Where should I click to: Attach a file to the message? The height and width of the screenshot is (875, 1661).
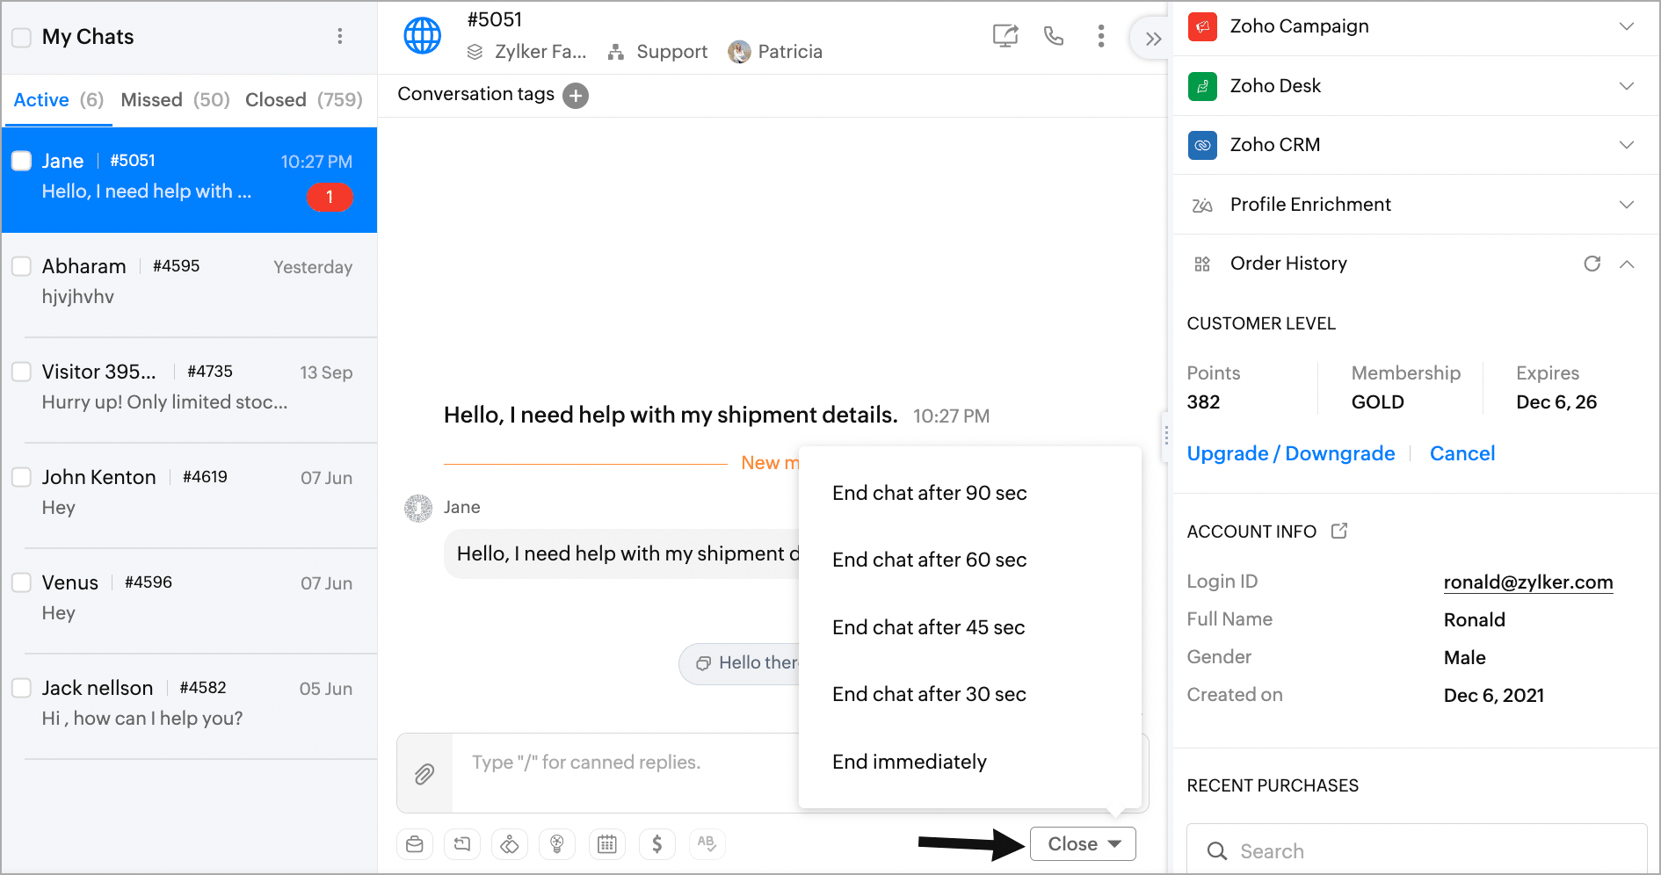tap(424, 774)
